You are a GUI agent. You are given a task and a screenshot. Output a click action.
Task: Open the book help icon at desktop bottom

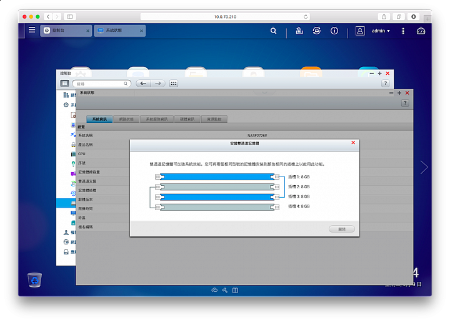[235, 290]
